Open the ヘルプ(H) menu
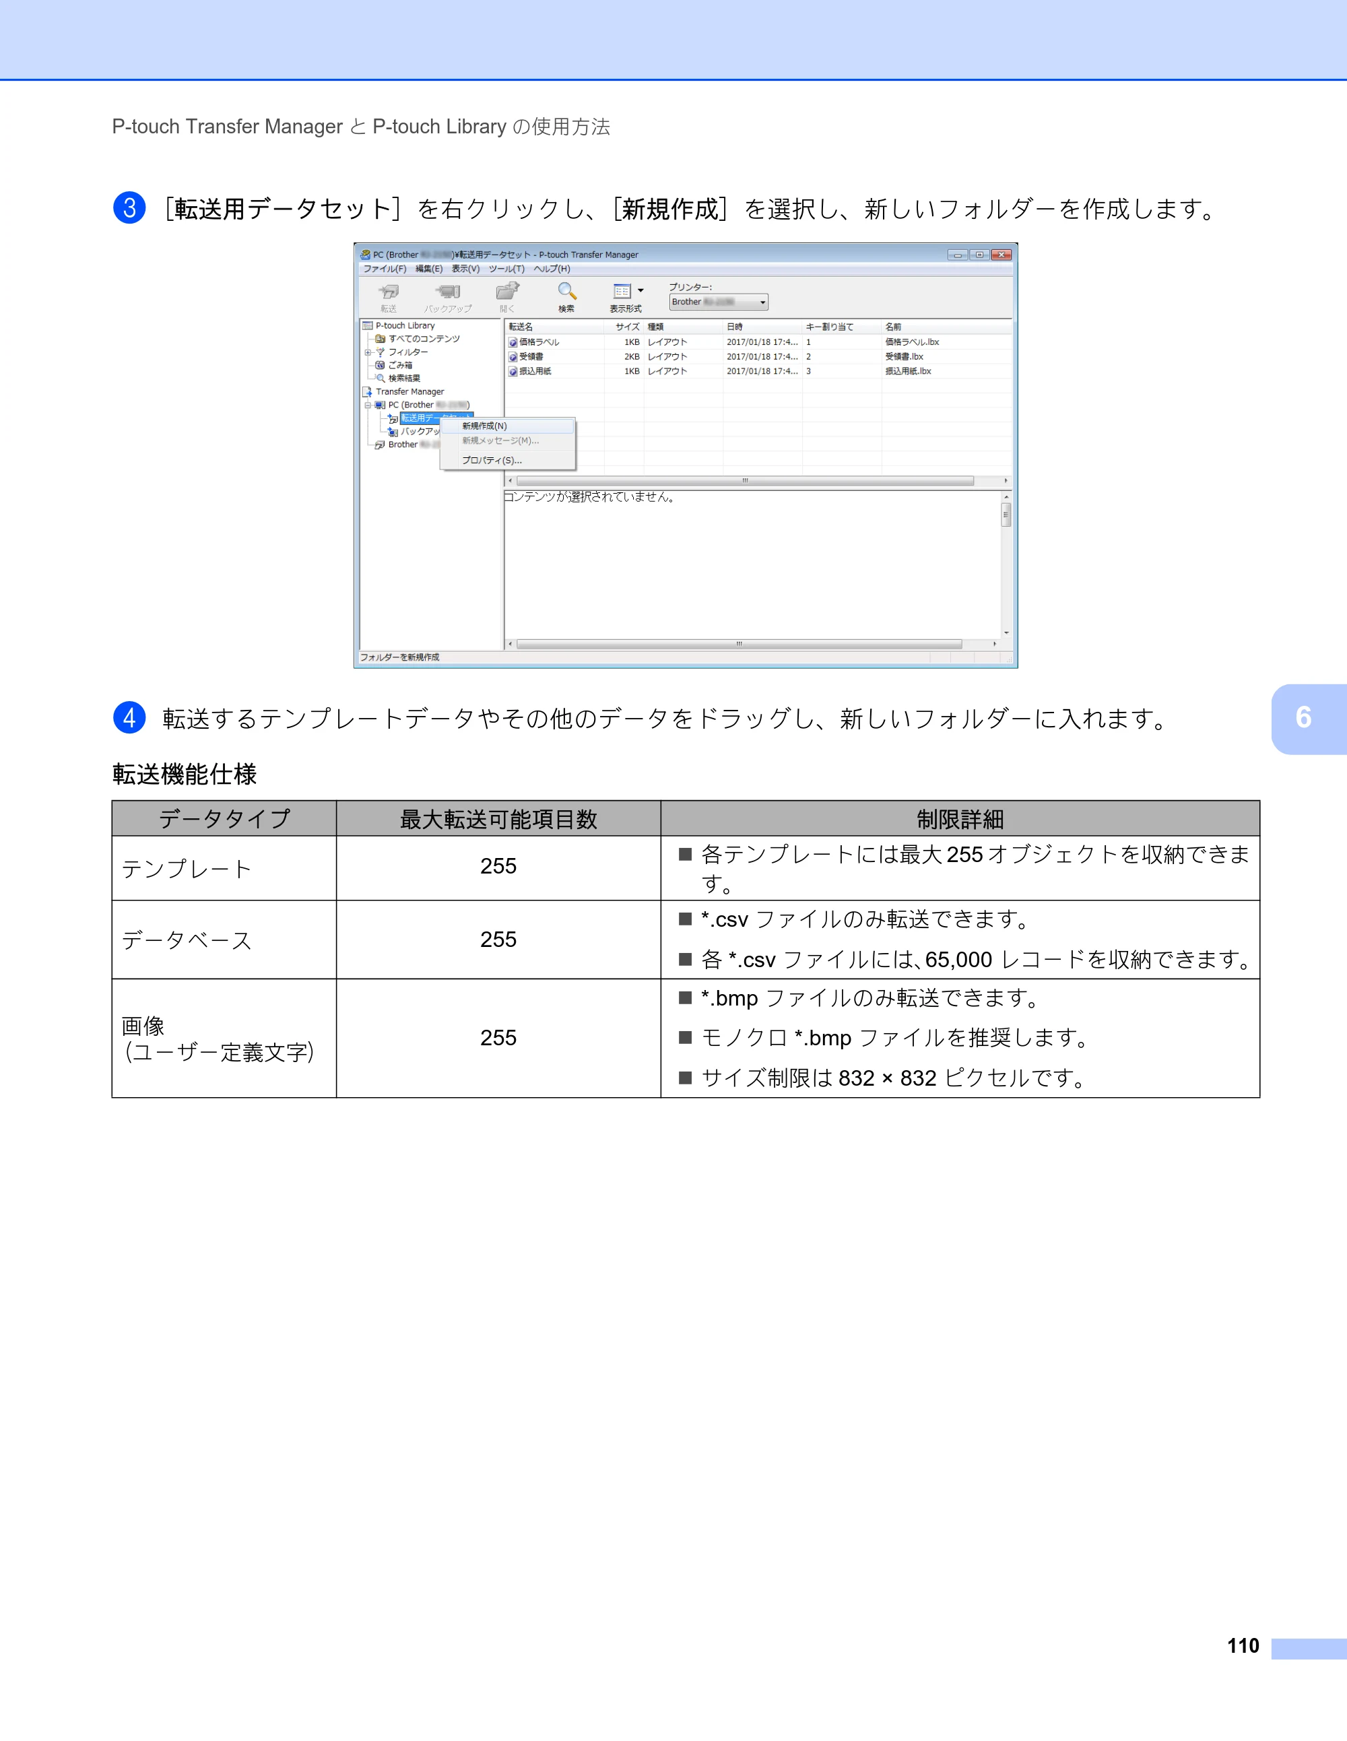This screenshot has height=1741, width=1347. pos(552,269)
